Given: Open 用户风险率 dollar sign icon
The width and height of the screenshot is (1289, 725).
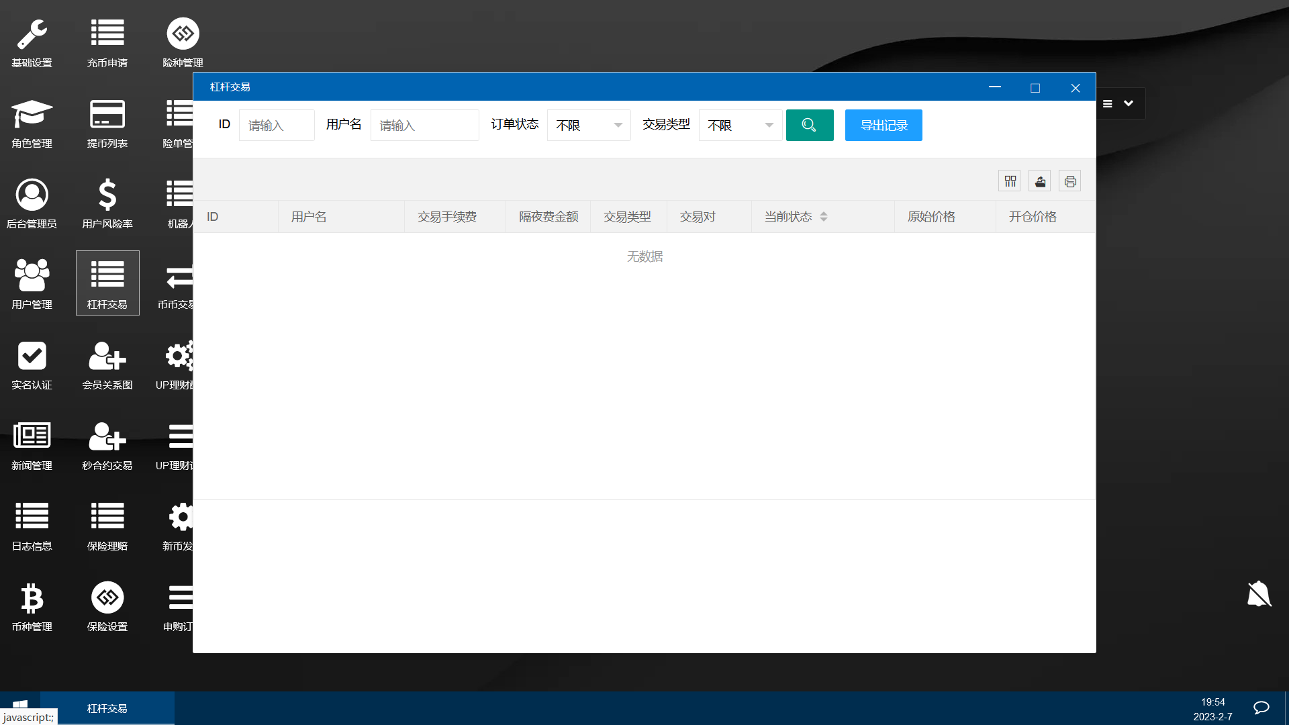Looking at the screenshot, I should 107,195.
